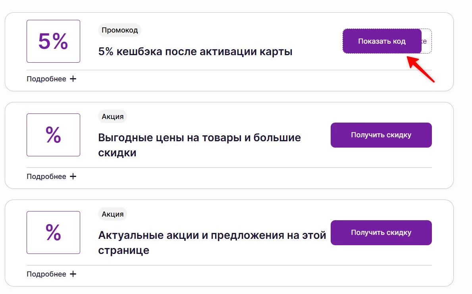The height and width of the screenshot is (294, 472).
Task: Click Получить скидку on the second offer
Action: (381, 135)
